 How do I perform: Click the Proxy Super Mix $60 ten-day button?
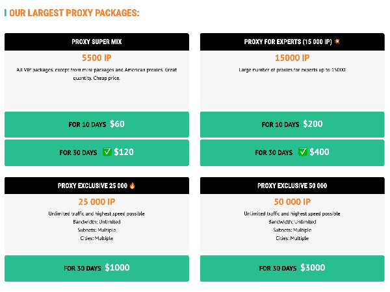[96, 125]
